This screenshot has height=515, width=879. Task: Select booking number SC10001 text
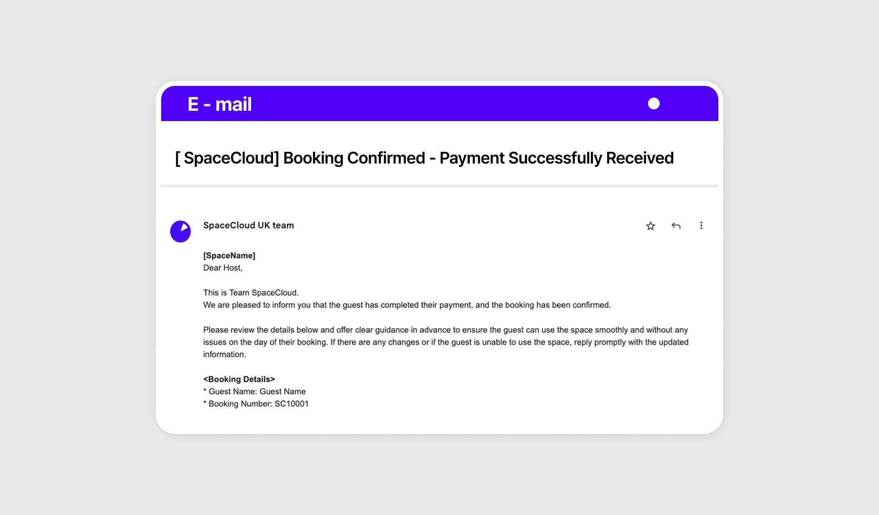pos(292,404)
